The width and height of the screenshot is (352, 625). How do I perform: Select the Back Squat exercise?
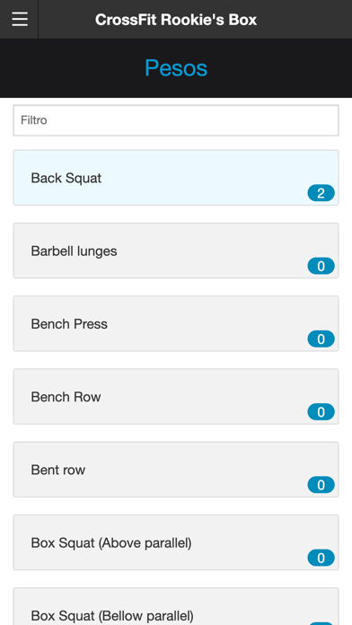[x=176, y=178]
